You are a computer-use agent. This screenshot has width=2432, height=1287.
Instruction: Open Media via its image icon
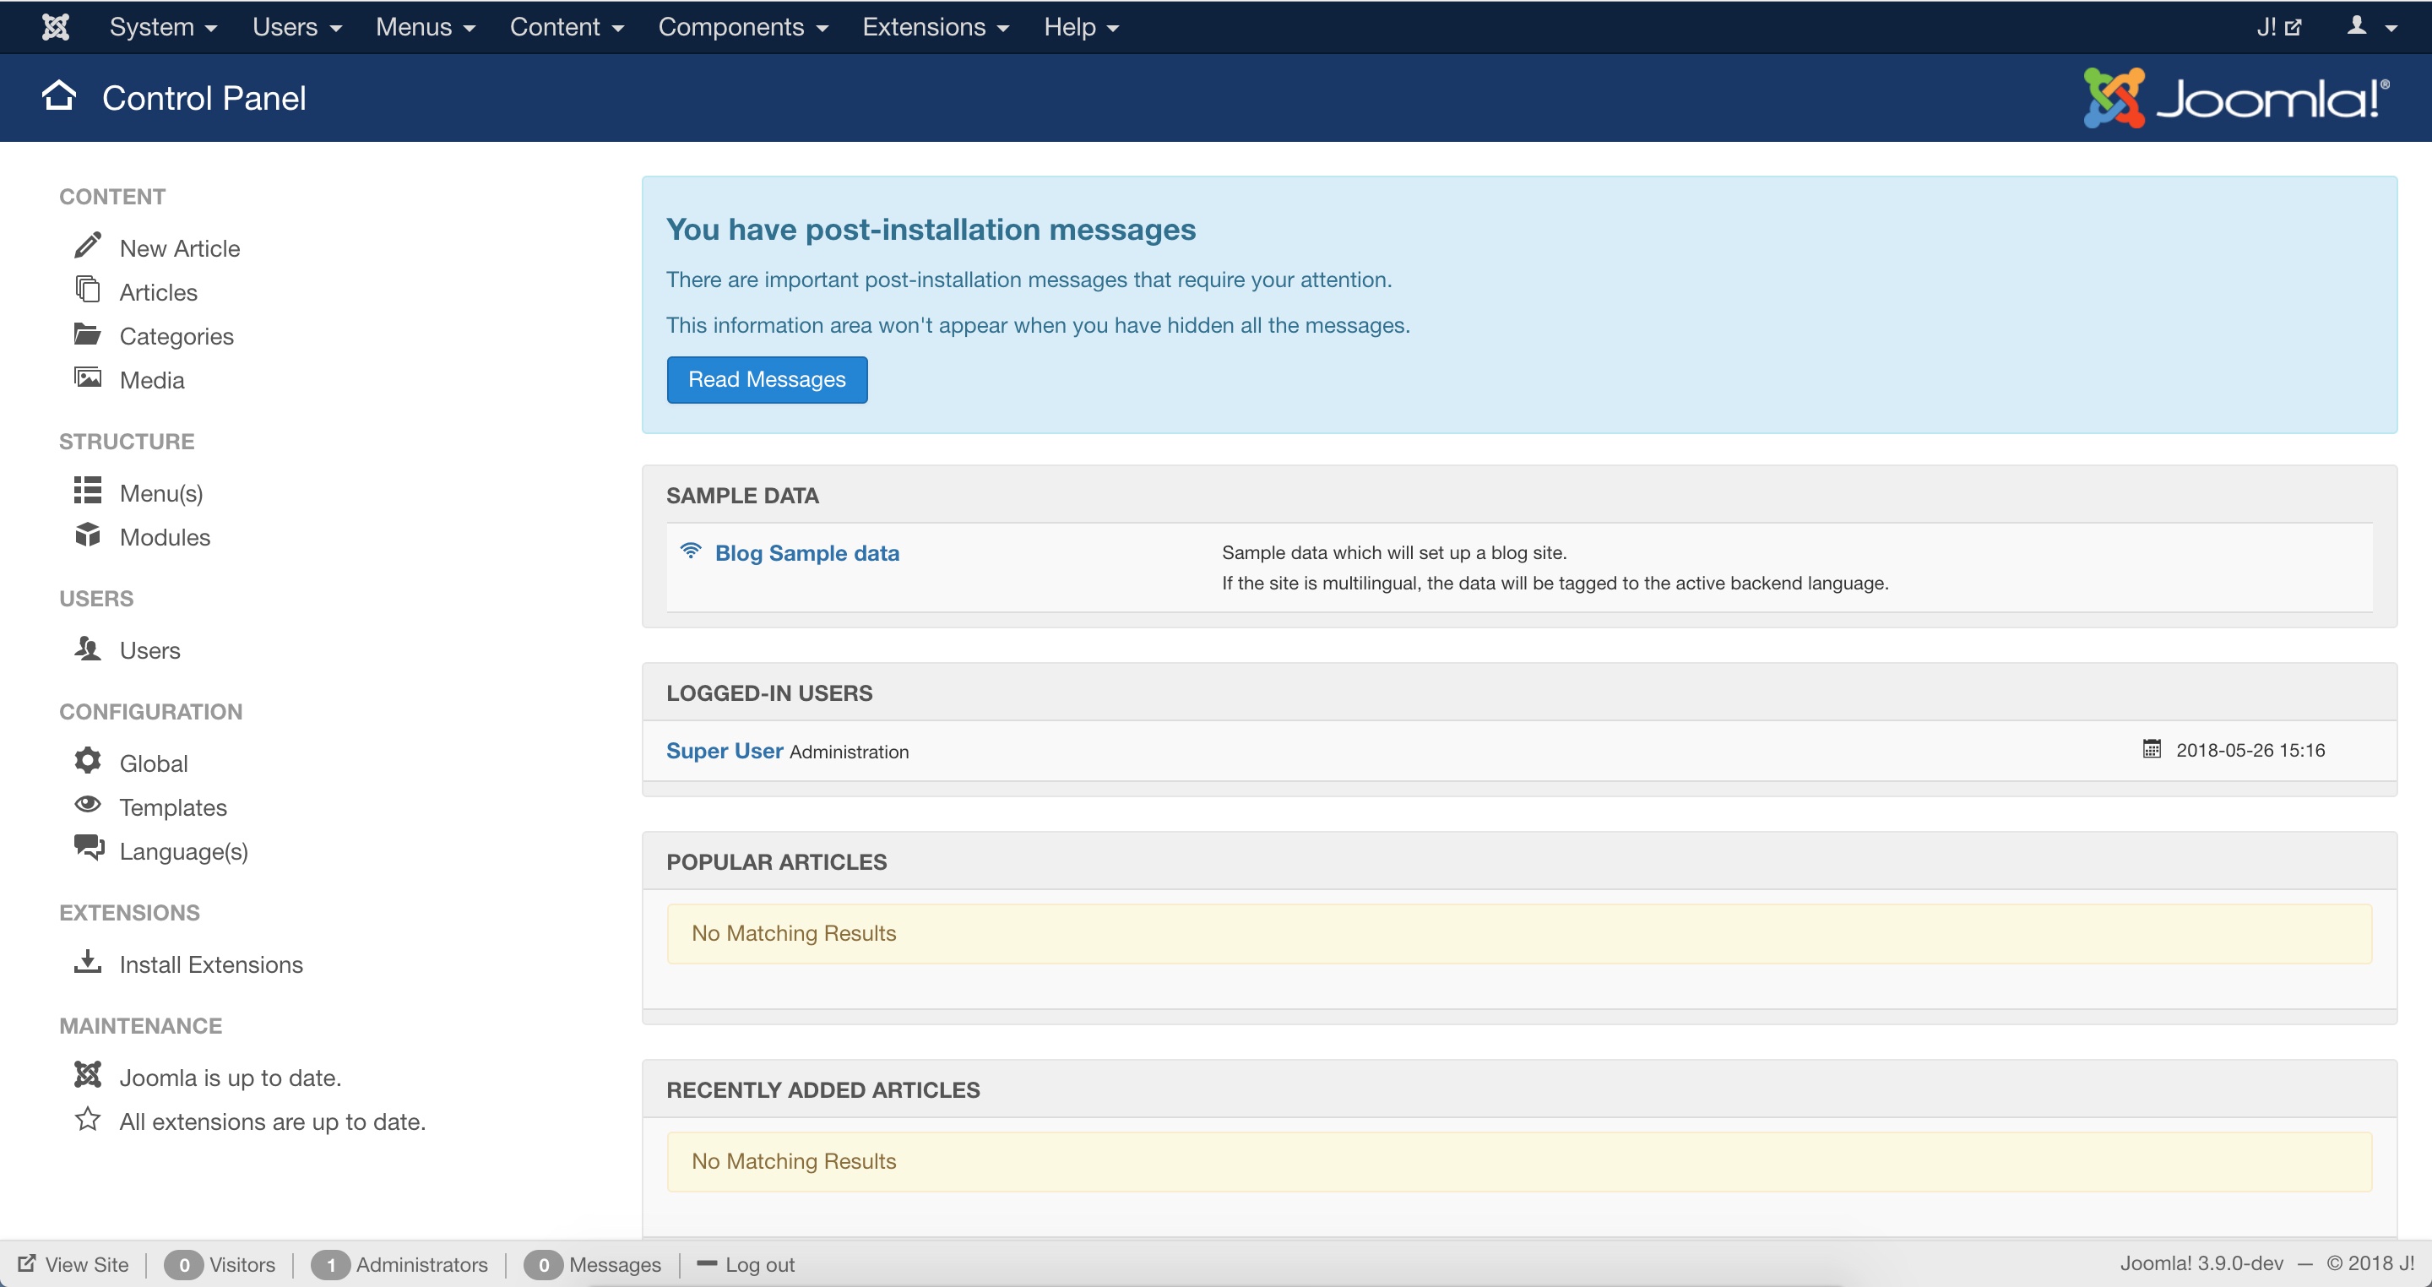click(x=88, y=378)
